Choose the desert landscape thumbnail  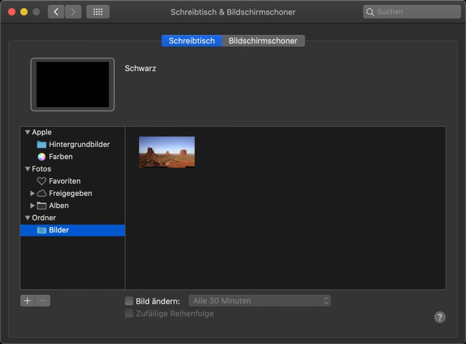pyautogui.click(x=167, y=152)
